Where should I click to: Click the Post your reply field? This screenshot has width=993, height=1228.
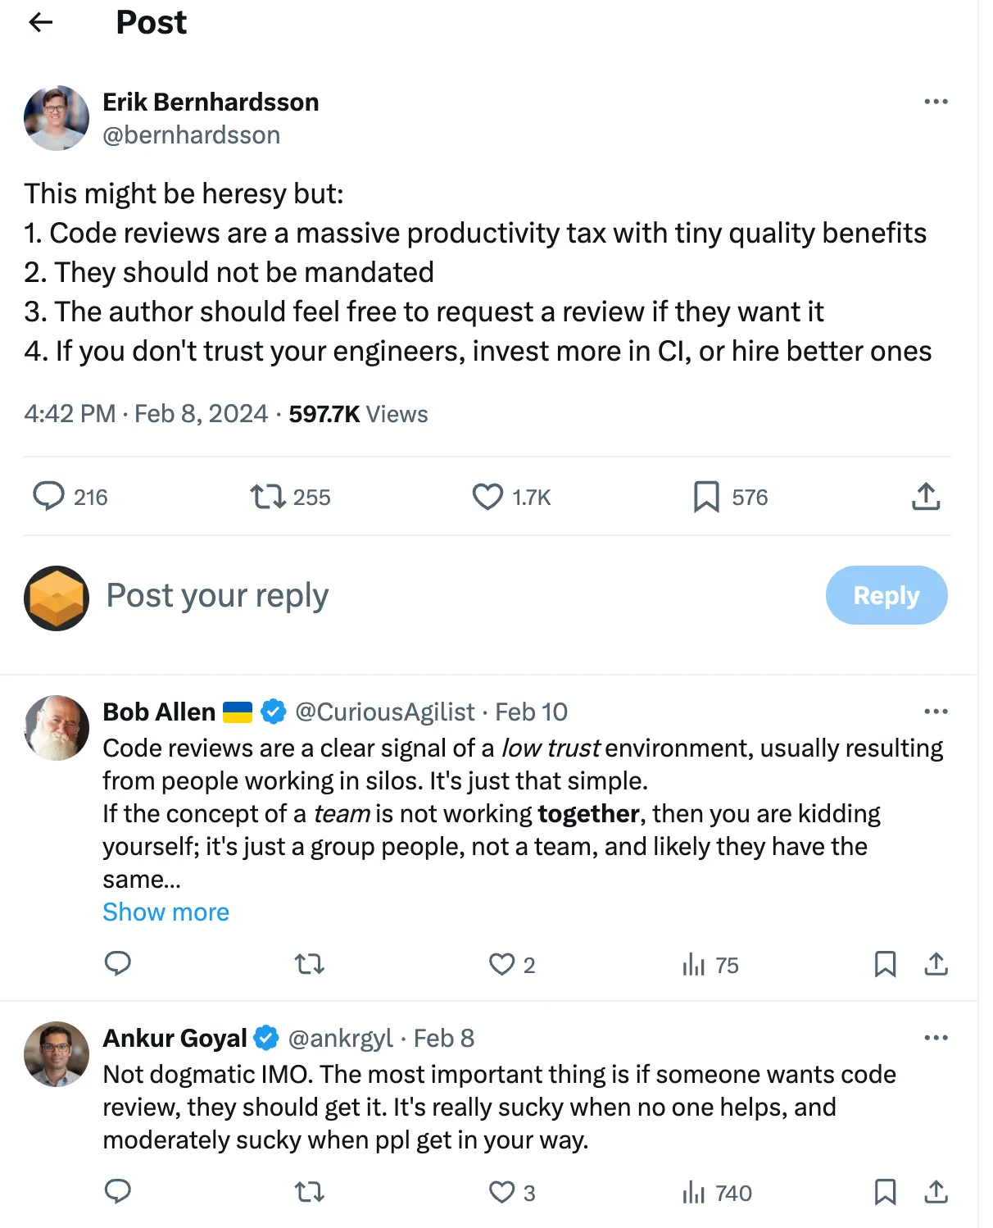point(216,596)
